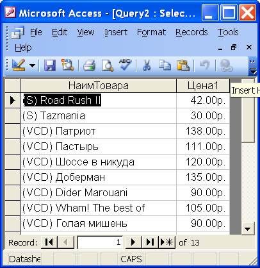Click the price cell 30.00р.

pyautogui.click(x=203, y=116)
